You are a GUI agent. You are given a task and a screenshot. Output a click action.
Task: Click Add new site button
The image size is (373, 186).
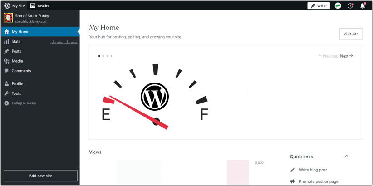pyautogui.click(x=40, y=176)
